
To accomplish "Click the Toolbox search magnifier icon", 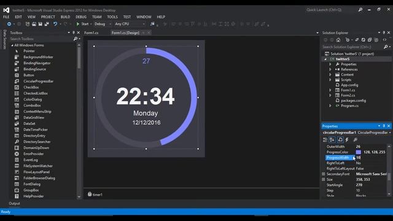I will pyautogui.click(x=76, y=39).
